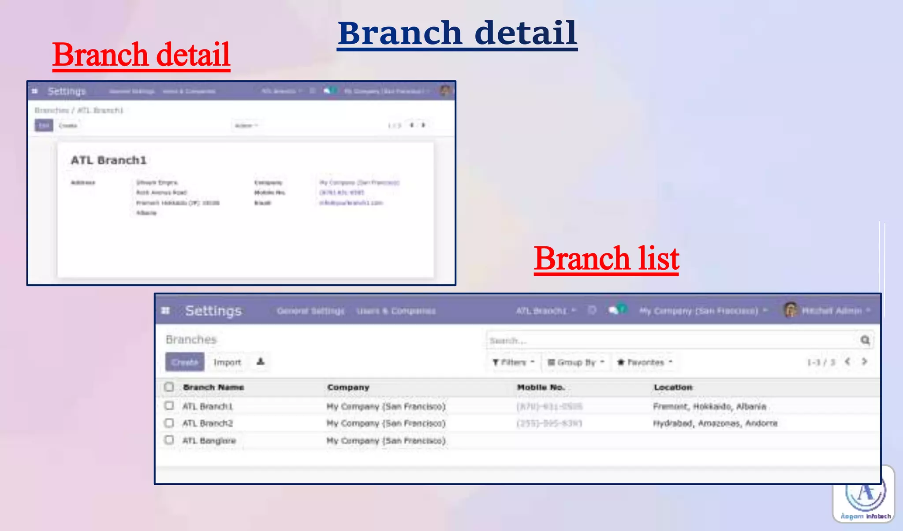Click the ATL Branch1 heading in detail form
Screen dimensions: 903x531
tap(108, 160)
